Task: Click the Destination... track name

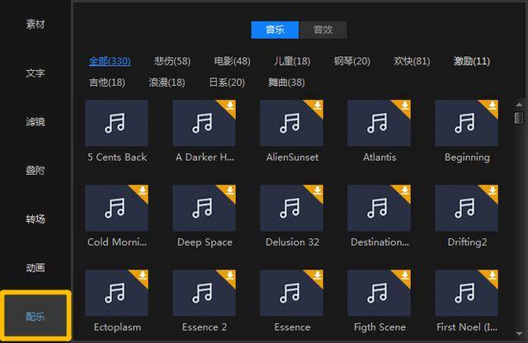Action: pos(379,242)
